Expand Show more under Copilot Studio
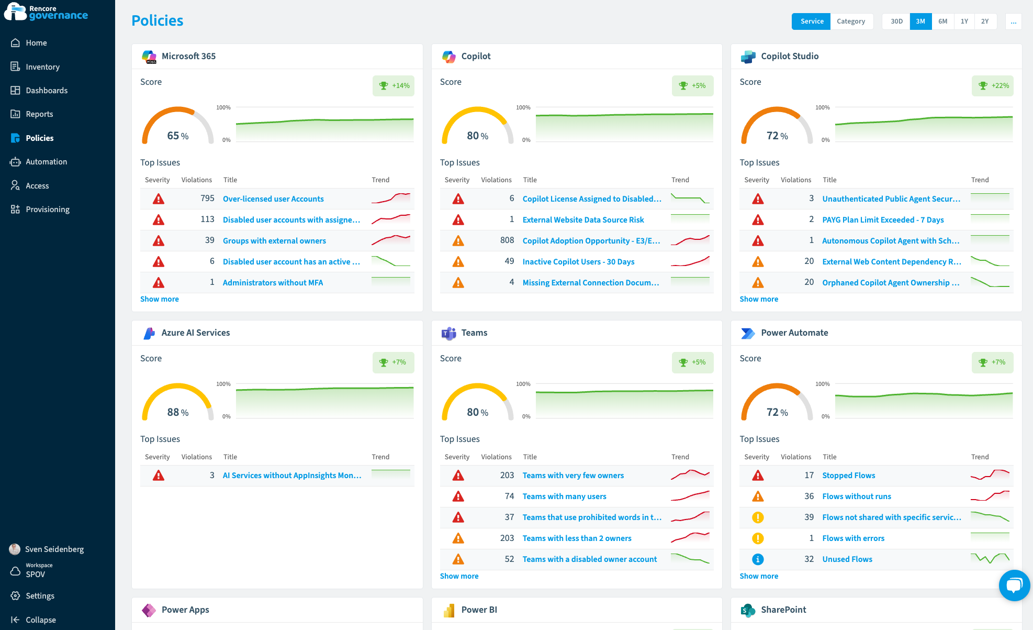 click(759, 299)
